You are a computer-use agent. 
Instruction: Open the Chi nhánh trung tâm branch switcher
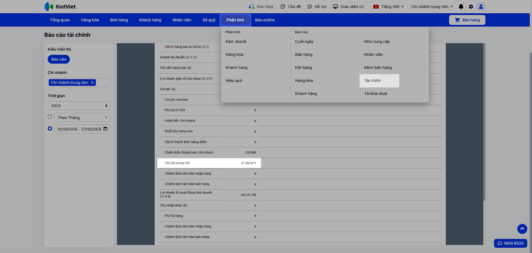pyautogui.click(x=432, y=7)
